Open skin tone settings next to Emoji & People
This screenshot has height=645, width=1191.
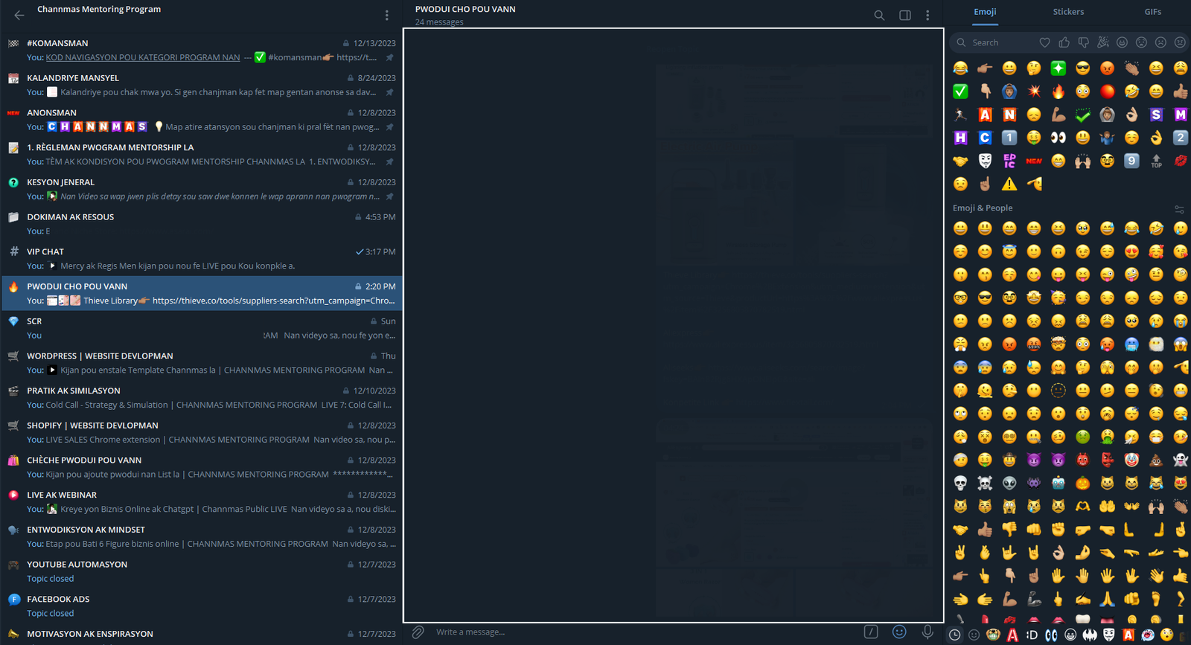1179,209
